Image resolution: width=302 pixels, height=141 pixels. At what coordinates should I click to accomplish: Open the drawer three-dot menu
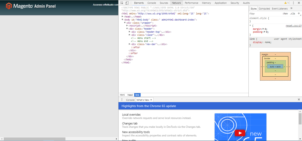(x=122, y=100)
